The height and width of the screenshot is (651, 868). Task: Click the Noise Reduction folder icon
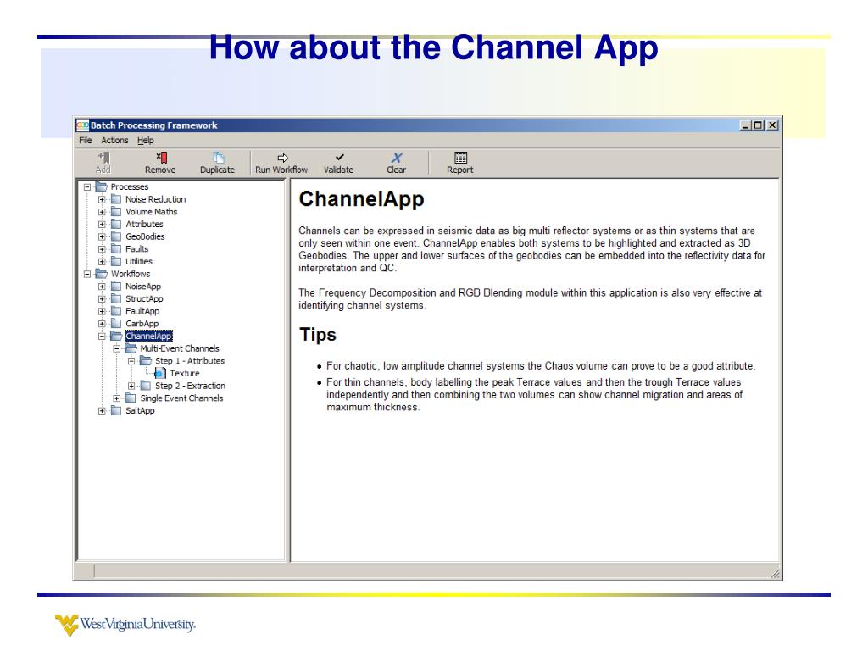point(115,199)
